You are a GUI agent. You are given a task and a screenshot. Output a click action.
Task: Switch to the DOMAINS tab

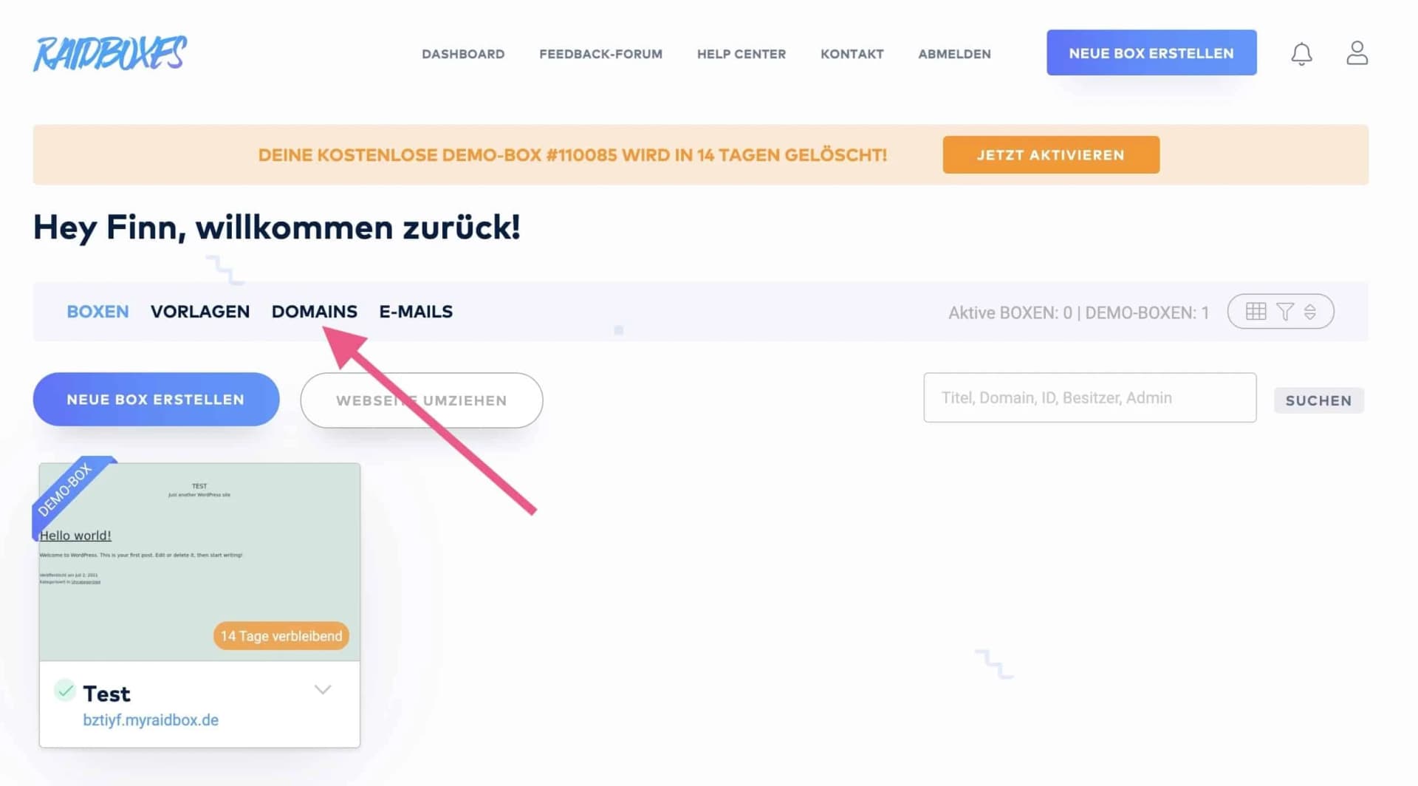(x=314, y=311)
